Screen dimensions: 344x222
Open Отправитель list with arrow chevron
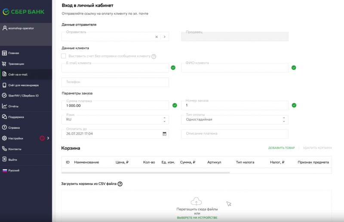click(165, 37)
